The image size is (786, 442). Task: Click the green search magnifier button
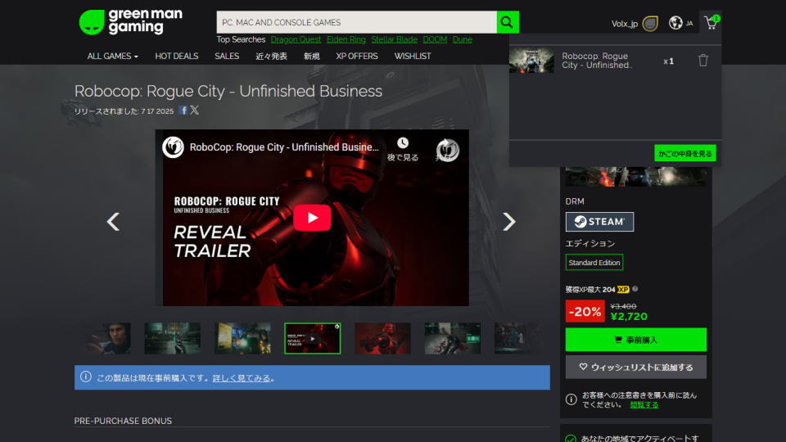pyautogui.click(x=508, y=22)
